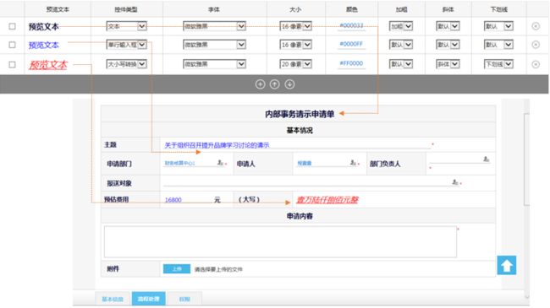Click color value #0000FF
Image resolution: width=550 pixels, height=308 pixels.
tap(351, 44)
